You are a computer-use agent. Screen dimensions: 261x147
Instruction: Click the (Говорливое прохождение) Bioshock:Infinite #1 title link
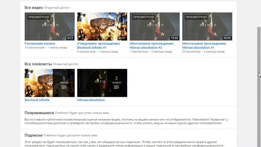(x=98, y=45)
